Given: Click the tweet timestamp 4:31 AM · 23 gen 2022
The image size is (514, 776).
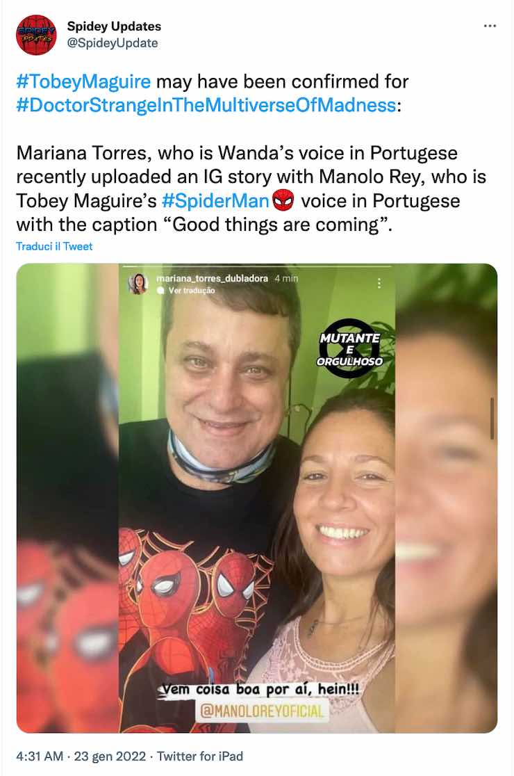Looking at the screenshot, I should point(81,757).
